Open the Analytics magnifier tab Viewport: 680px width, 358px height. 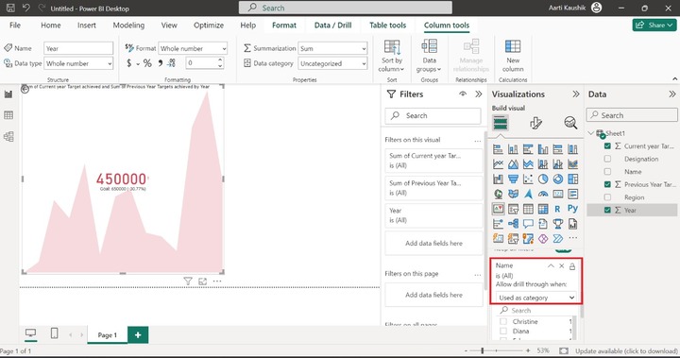(x=570, y=123)
